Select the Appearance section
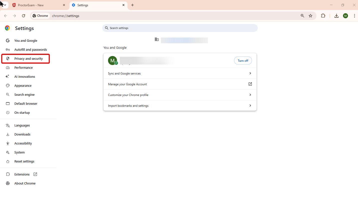Image resolution: width=358 pixels, height=203 pixels. pos(23,85)
